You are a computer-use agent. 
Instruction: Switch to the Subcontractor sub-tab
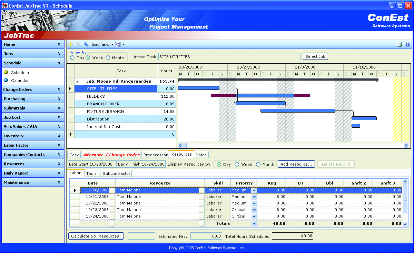coord(117,173)
